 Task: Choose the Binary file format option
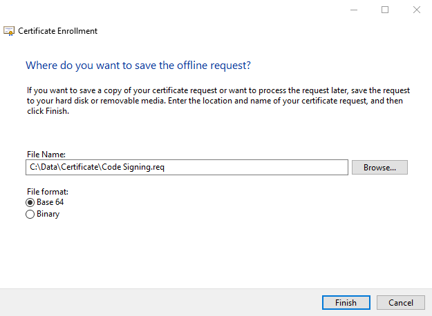click(30, 215)
